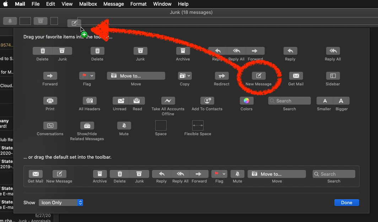The width and height of the screenshot is (378, 222).
Task: Click Get Mail in the default set
Action: [x=36, y=174]
